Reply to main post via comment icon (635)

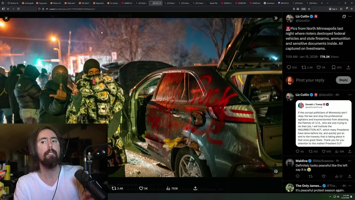point(292,67)
